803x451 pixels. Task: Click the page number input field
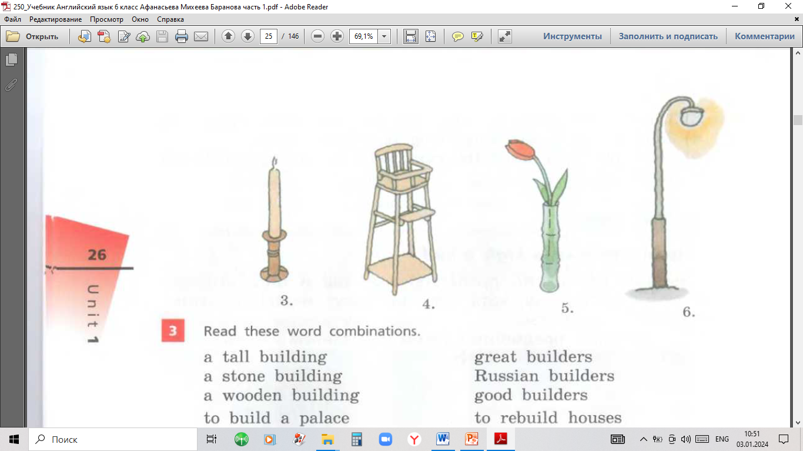pos(268,36)
